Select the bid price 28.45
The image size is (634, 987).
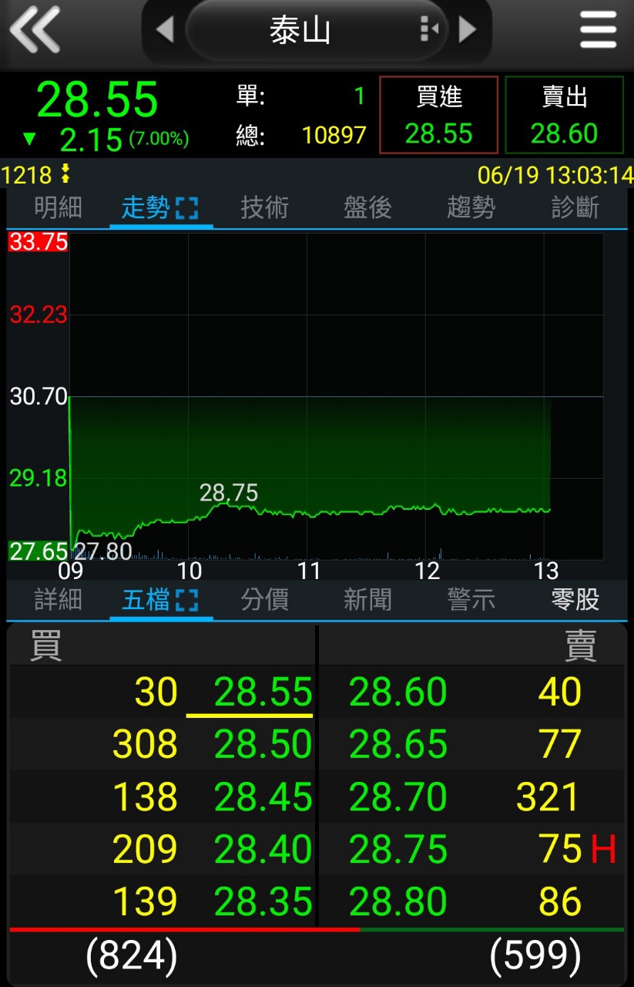click(x=263, y=797)
